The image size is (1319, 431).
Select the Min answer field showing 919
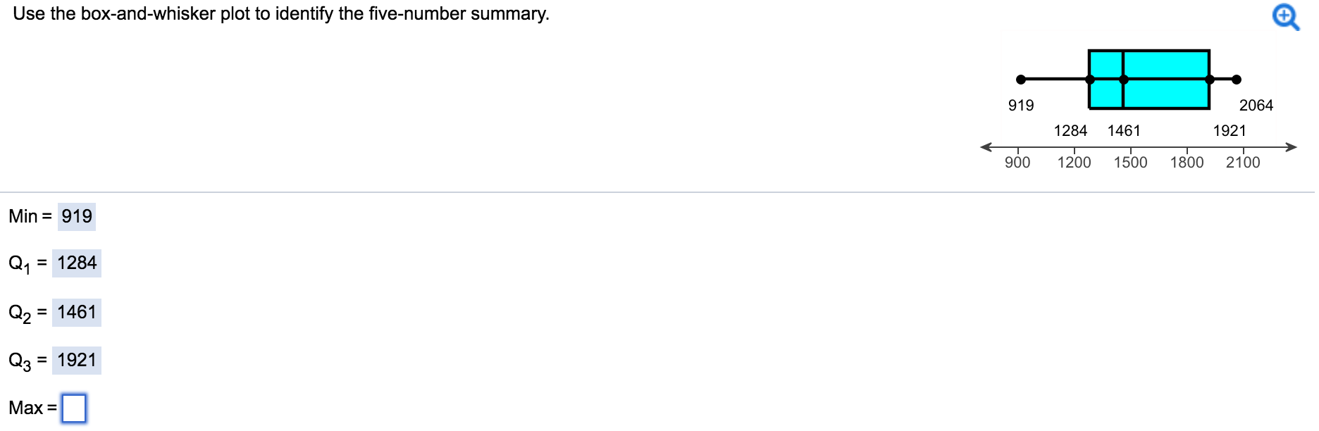(x=77, y=216)
